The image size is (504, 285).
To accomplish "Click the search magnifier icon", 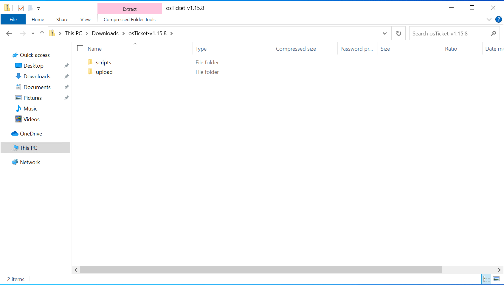I will (x=493, y=33).
